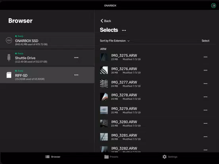Viewport: 219px width, 164px height.
Task: Open options for IMG_3282.ARW
Action: 206,150
